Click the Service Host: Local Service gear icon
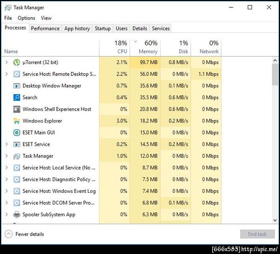The image size is (280, 254). pyautogui.click(x=17, y=168)
